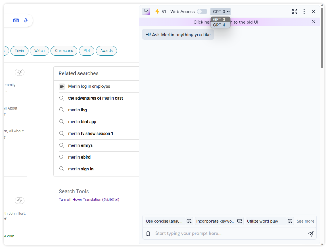This screenshot has width=328, height=249.
Task: Select the Characters filter chip
Action: tap(64, 51)
